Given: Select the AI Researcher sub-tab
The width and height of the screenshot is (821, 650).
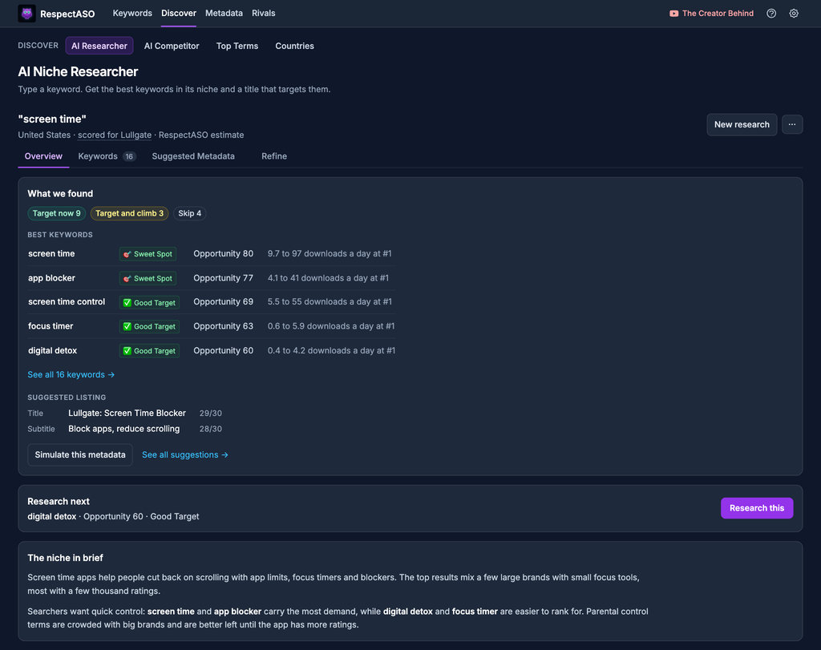Looking at the screenshot, I should click(99, 46).
